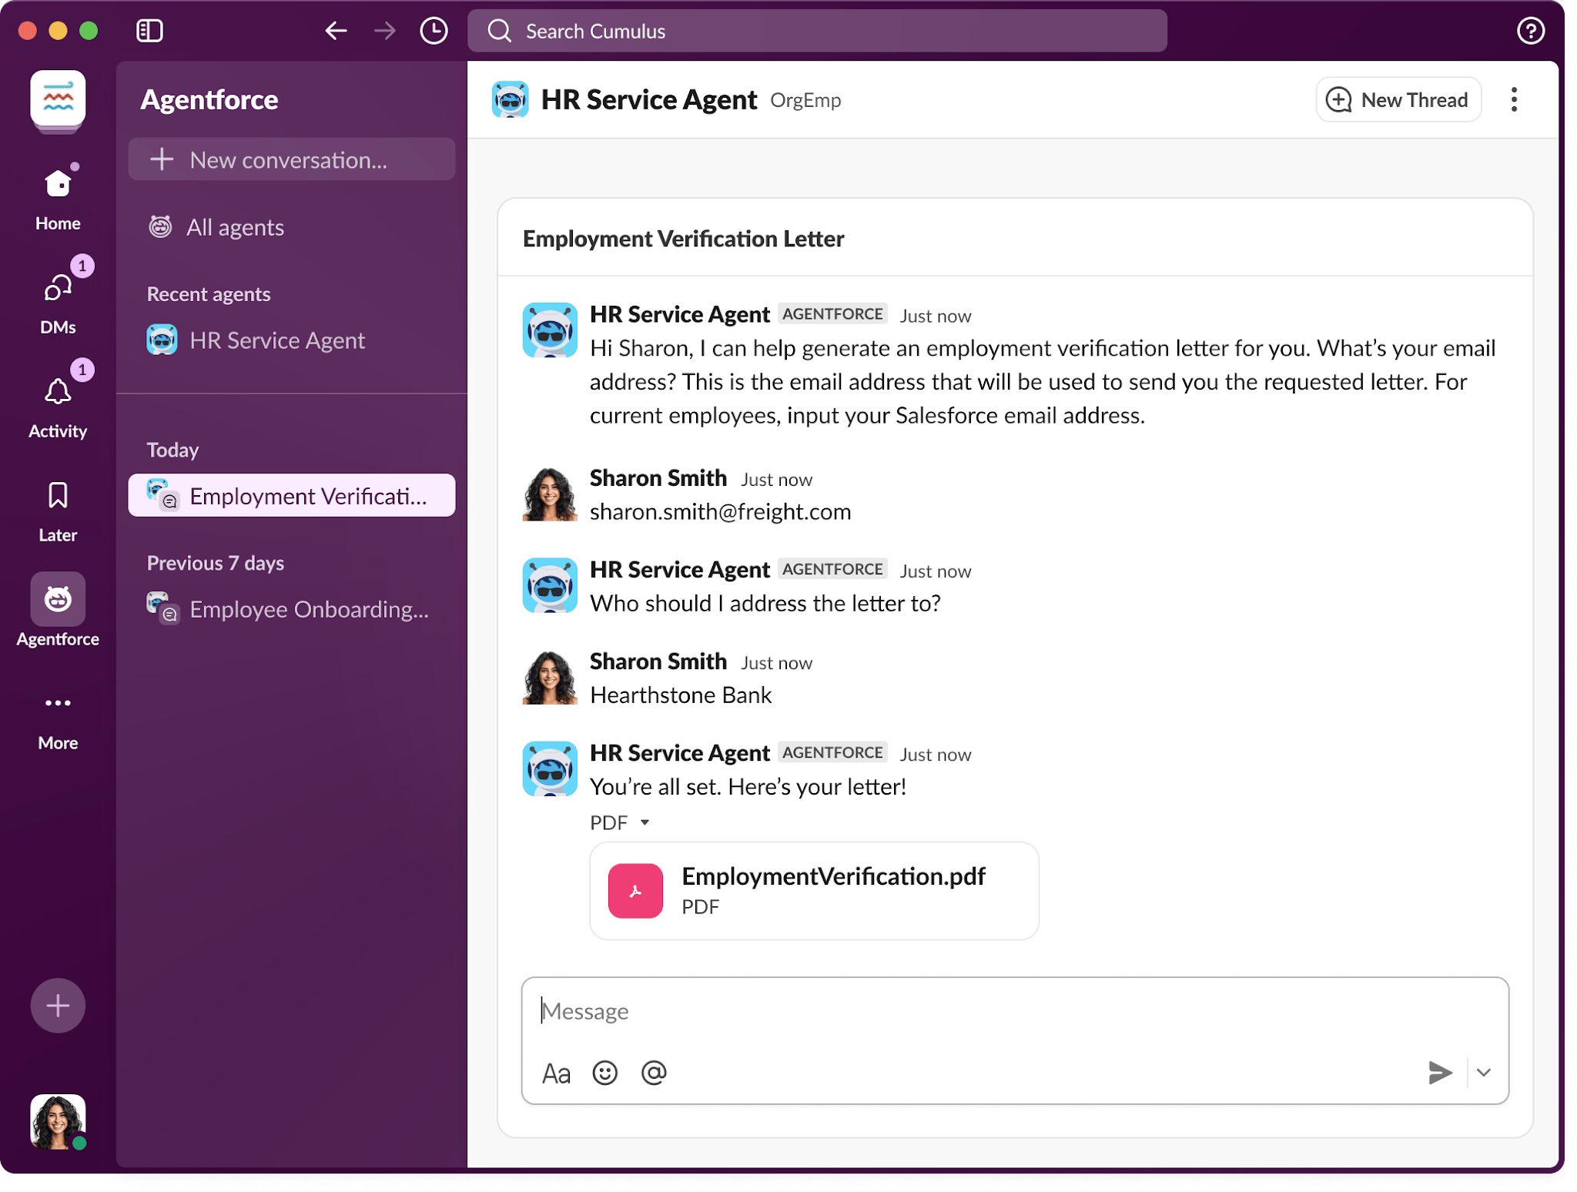Image resolution: width=1577 pixels, height=1192 pixels.
Task: Click the HR Service Agent avatar beside 'You're all set'
Action: point(550,768)
